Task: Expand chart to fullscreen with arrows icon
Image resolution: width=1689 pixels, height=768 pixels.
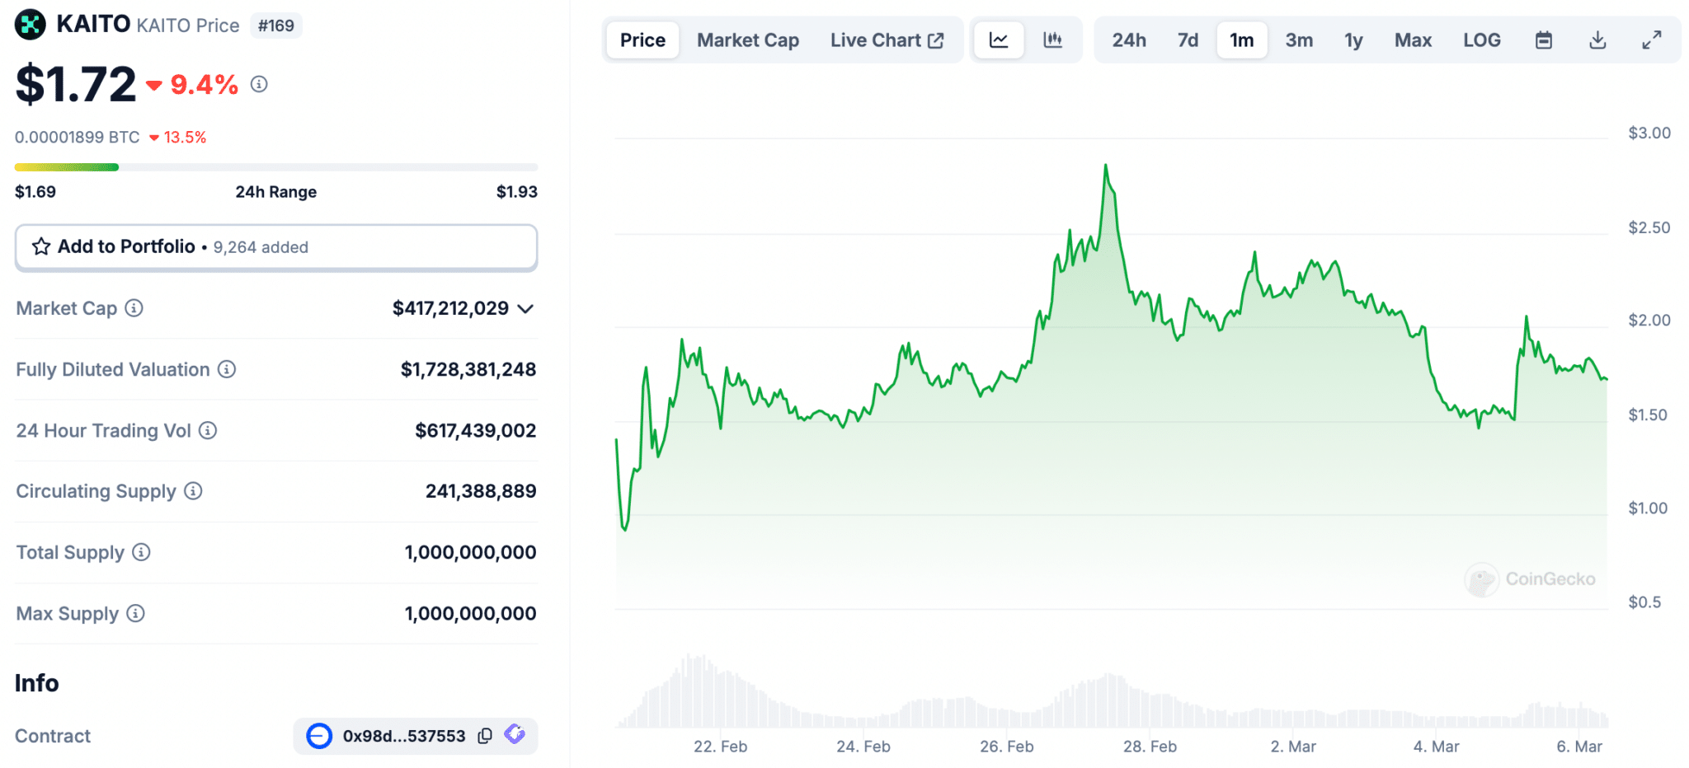Action: (1651, 40)
